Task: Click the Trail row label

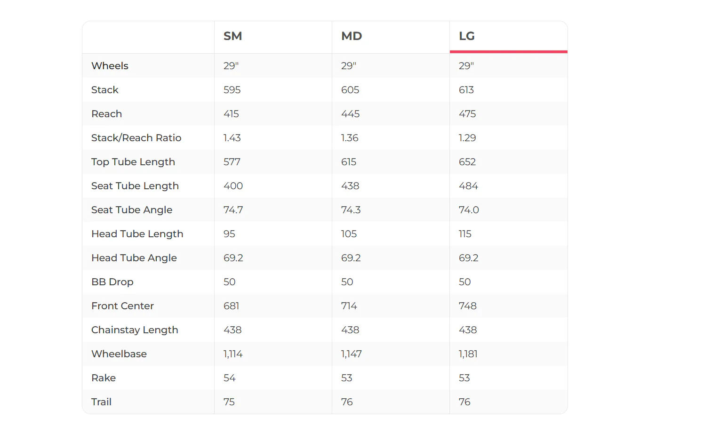Action: [x=101, y=402]
